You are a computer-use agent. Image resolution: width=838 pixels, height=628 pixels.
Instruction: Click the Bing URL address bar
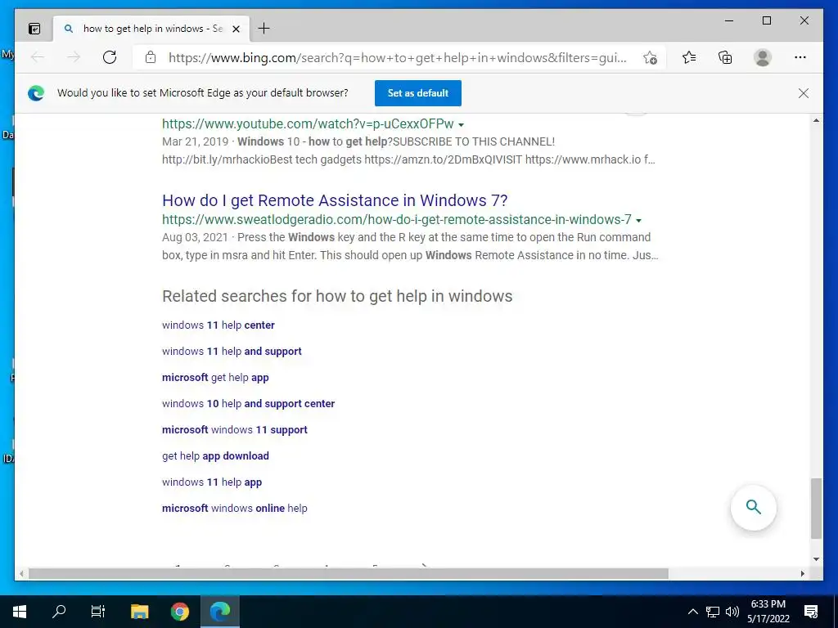(397, 57)
